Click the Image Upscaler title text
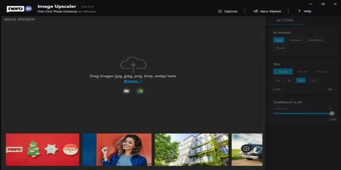Viewport: 341px width, 170px height. (57, 6)
